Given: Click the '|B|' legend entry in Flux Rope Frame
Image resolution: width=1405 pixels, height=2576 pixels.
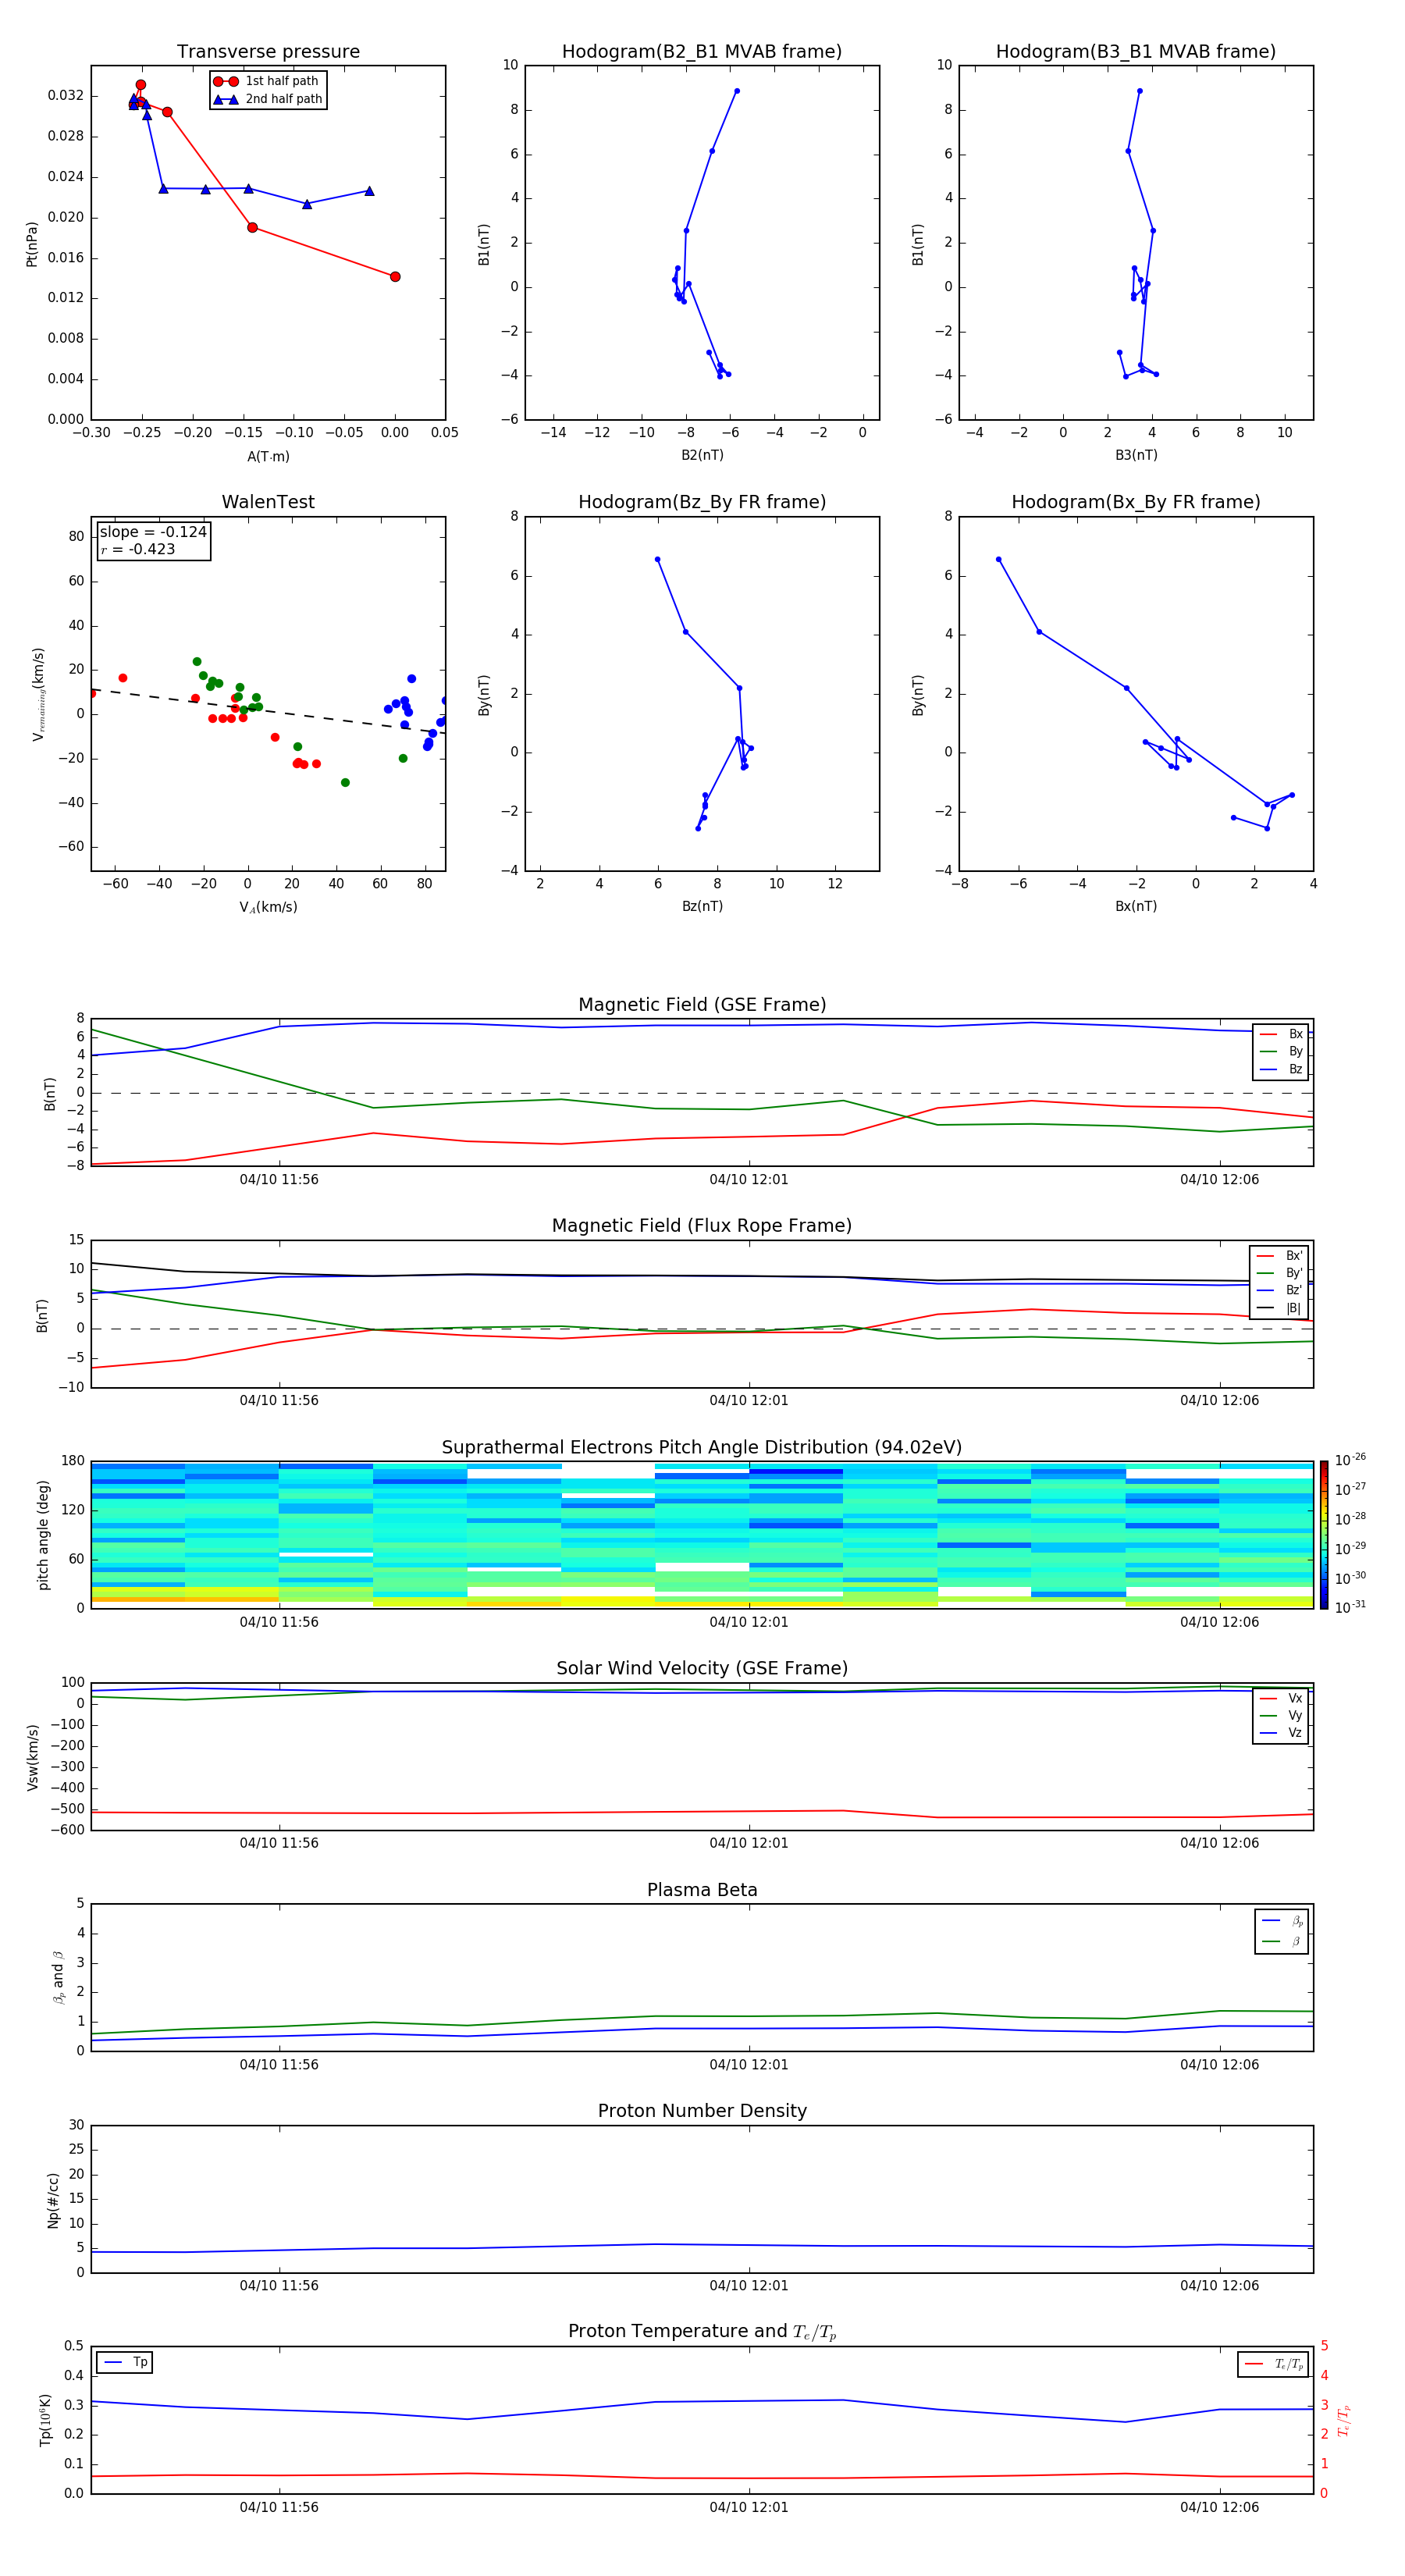Looking at the screenshot, I should pos(1279,1308).
